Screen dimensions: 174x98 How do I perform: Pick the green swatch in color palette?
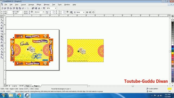[x=173, y=51]
